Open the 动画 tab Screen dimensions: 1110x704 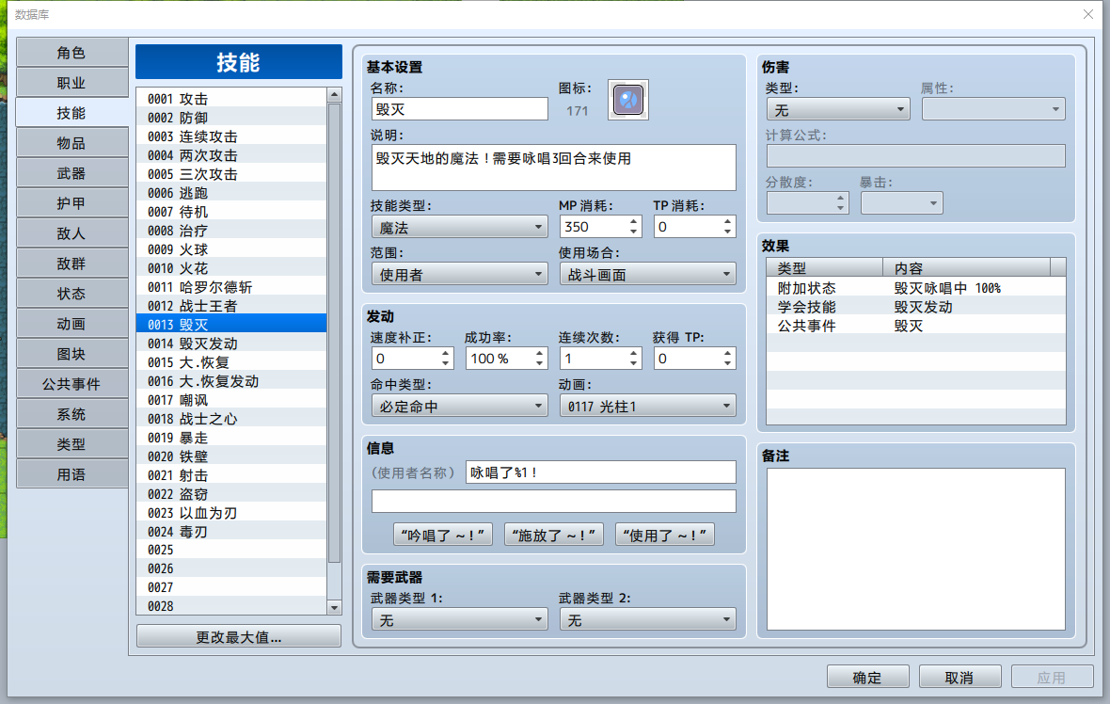point(71,324)
